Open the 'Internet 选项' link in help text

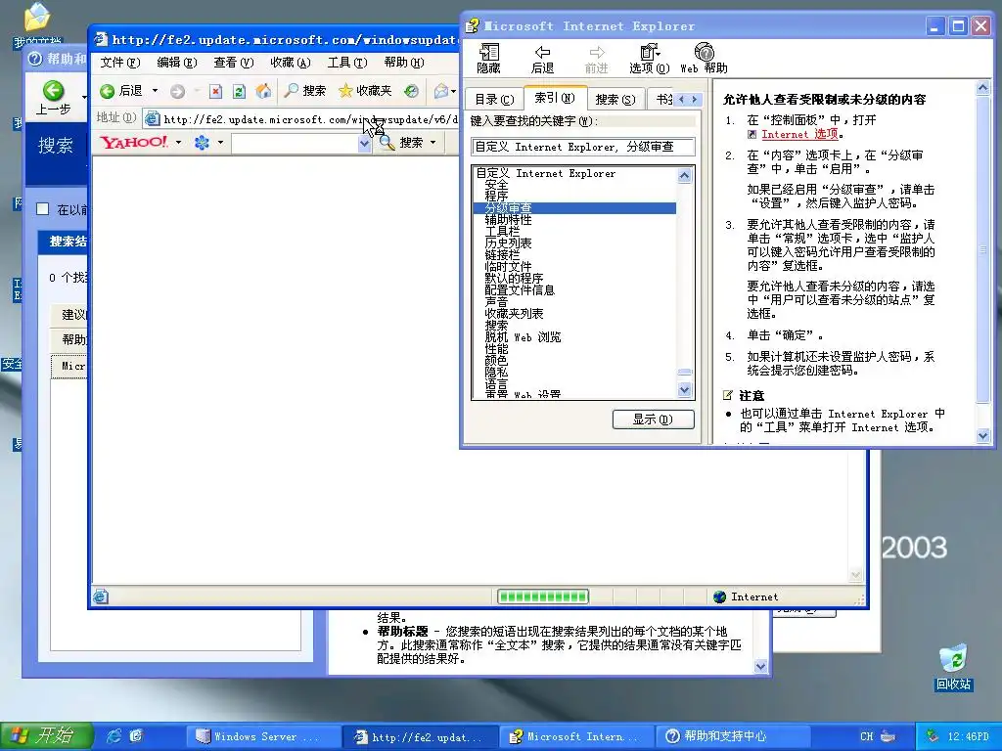click(799, 134)
